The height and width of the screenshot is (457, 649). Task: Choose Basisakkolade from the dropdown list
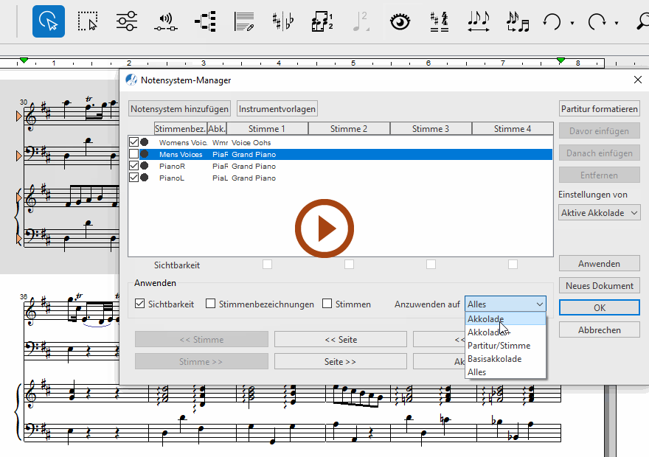tap(494, 359)
